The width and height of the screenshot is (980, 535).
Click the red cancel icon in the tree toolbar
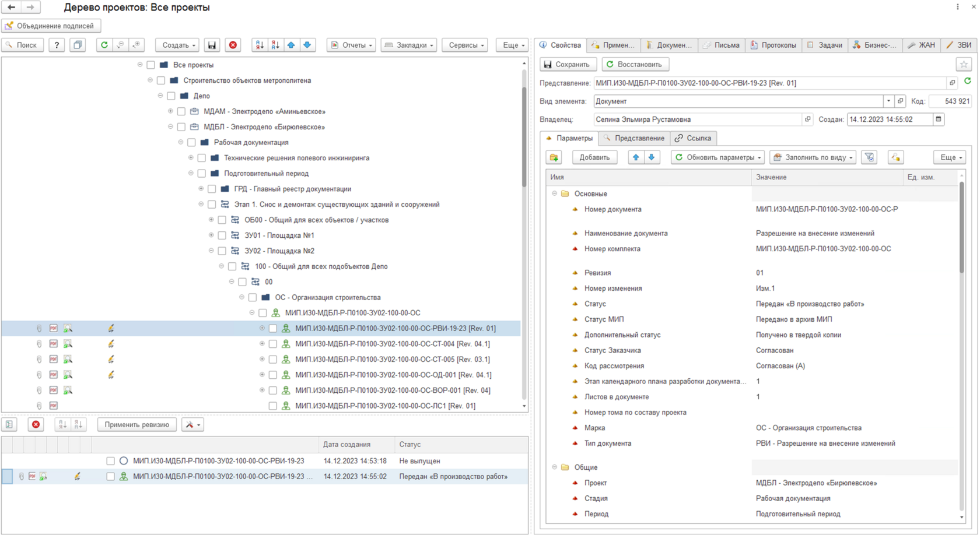click(233, 45)
